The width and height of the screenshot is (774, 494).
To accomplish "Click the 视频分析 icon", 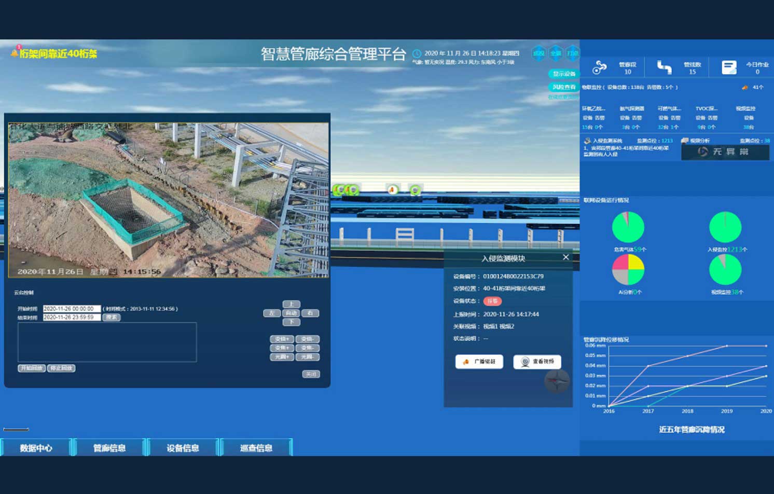I will pos(685,141).
